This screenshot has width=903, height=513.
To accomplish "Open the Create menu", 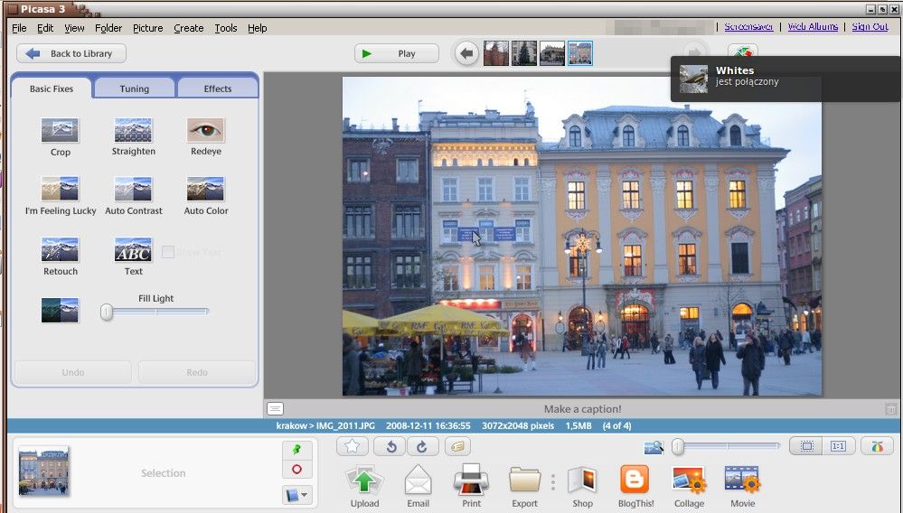I will (x=189, y=28).
